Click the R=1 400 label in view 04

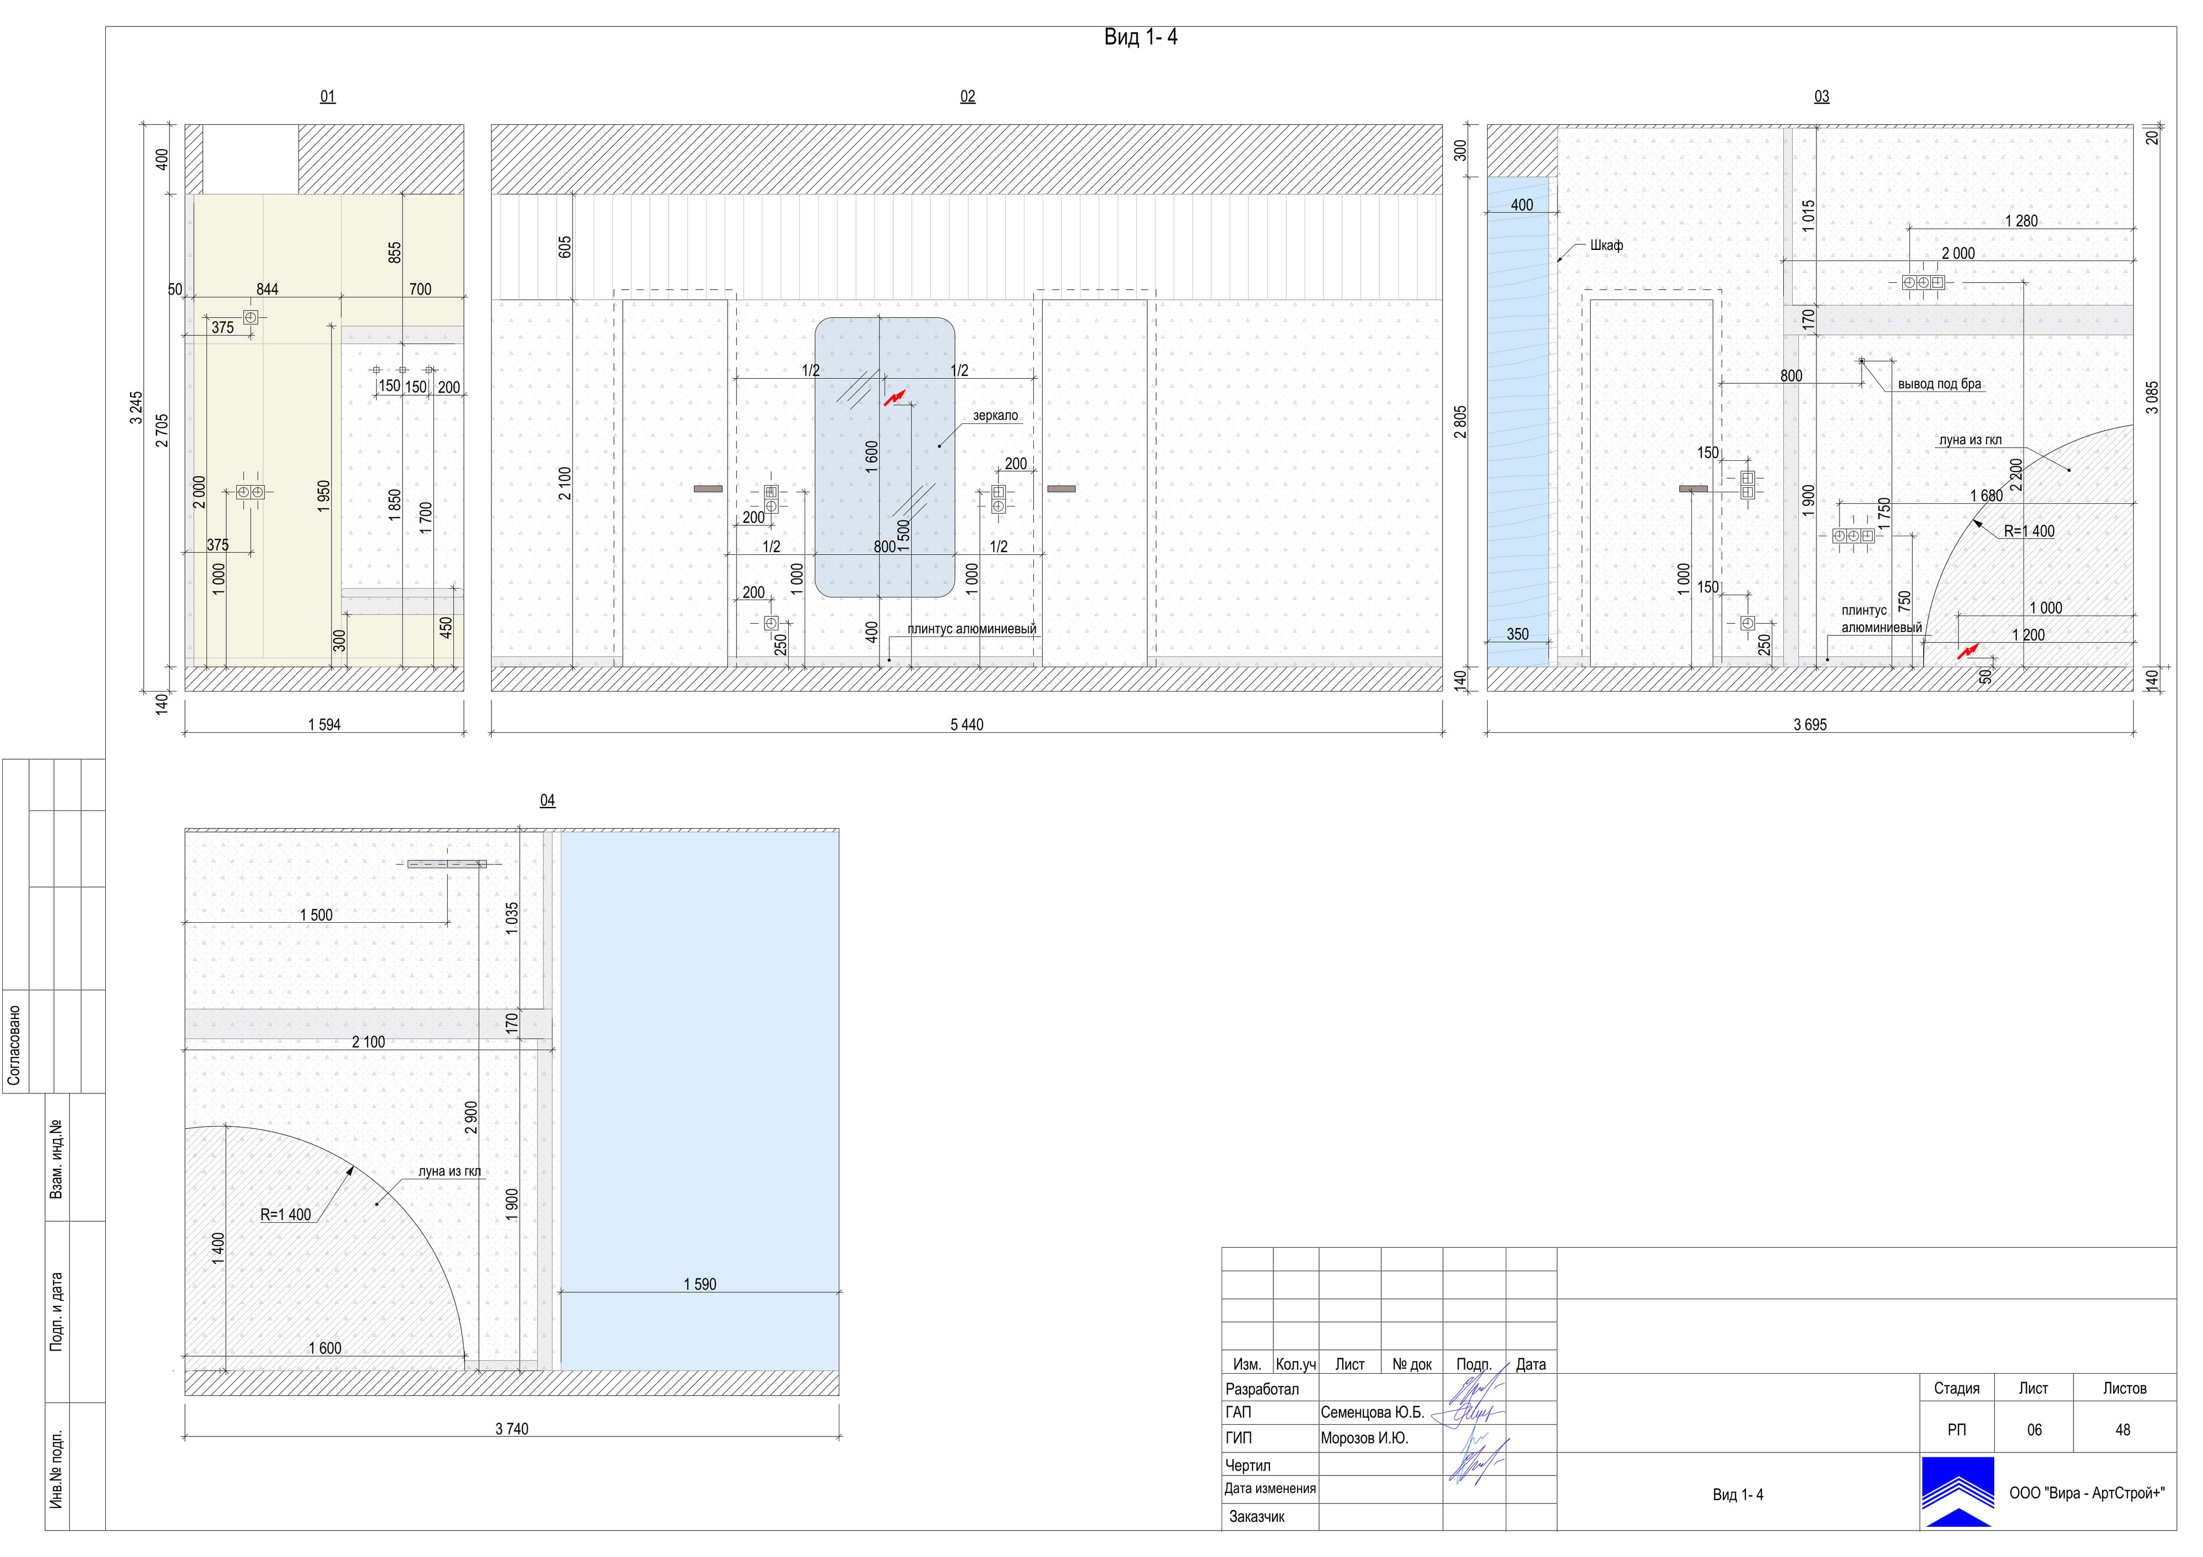[x=286, y=1215]
